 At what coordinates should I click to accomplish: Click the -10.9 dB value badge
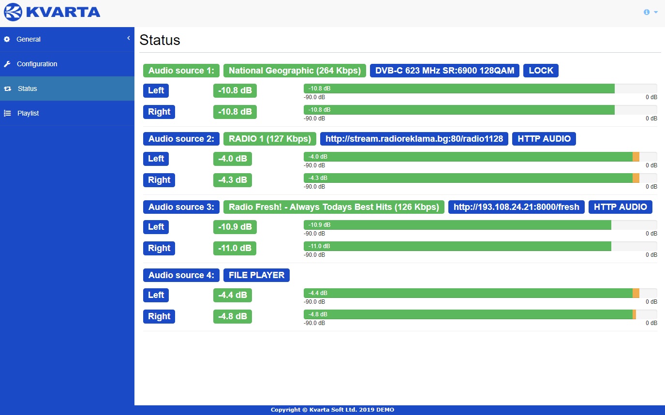tap(235, 227)
